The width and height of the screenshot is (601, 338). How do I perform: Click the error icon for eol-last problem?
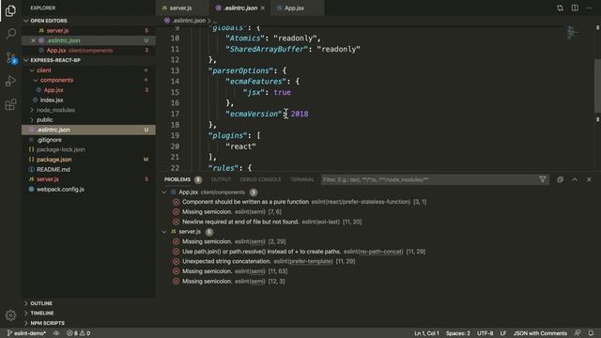pyautogui.click(x=176, y=222)
